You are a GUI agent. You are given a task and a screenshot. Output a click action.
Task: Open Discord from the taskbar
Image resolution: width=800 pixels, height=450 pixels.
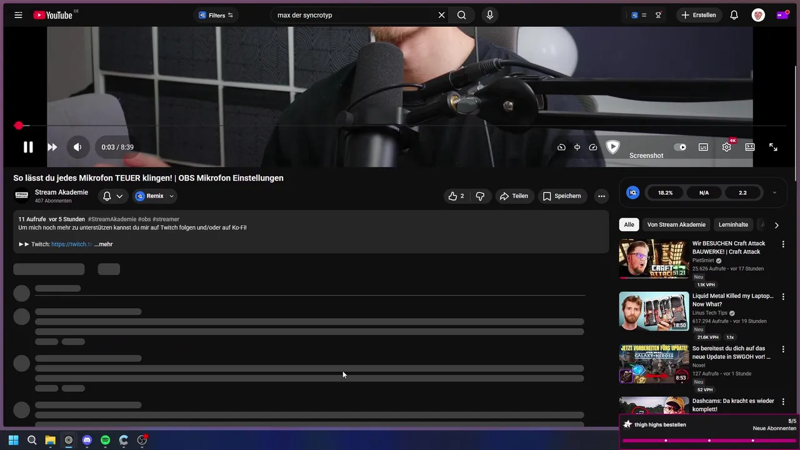pyautogui.click(x=87, y=440)
